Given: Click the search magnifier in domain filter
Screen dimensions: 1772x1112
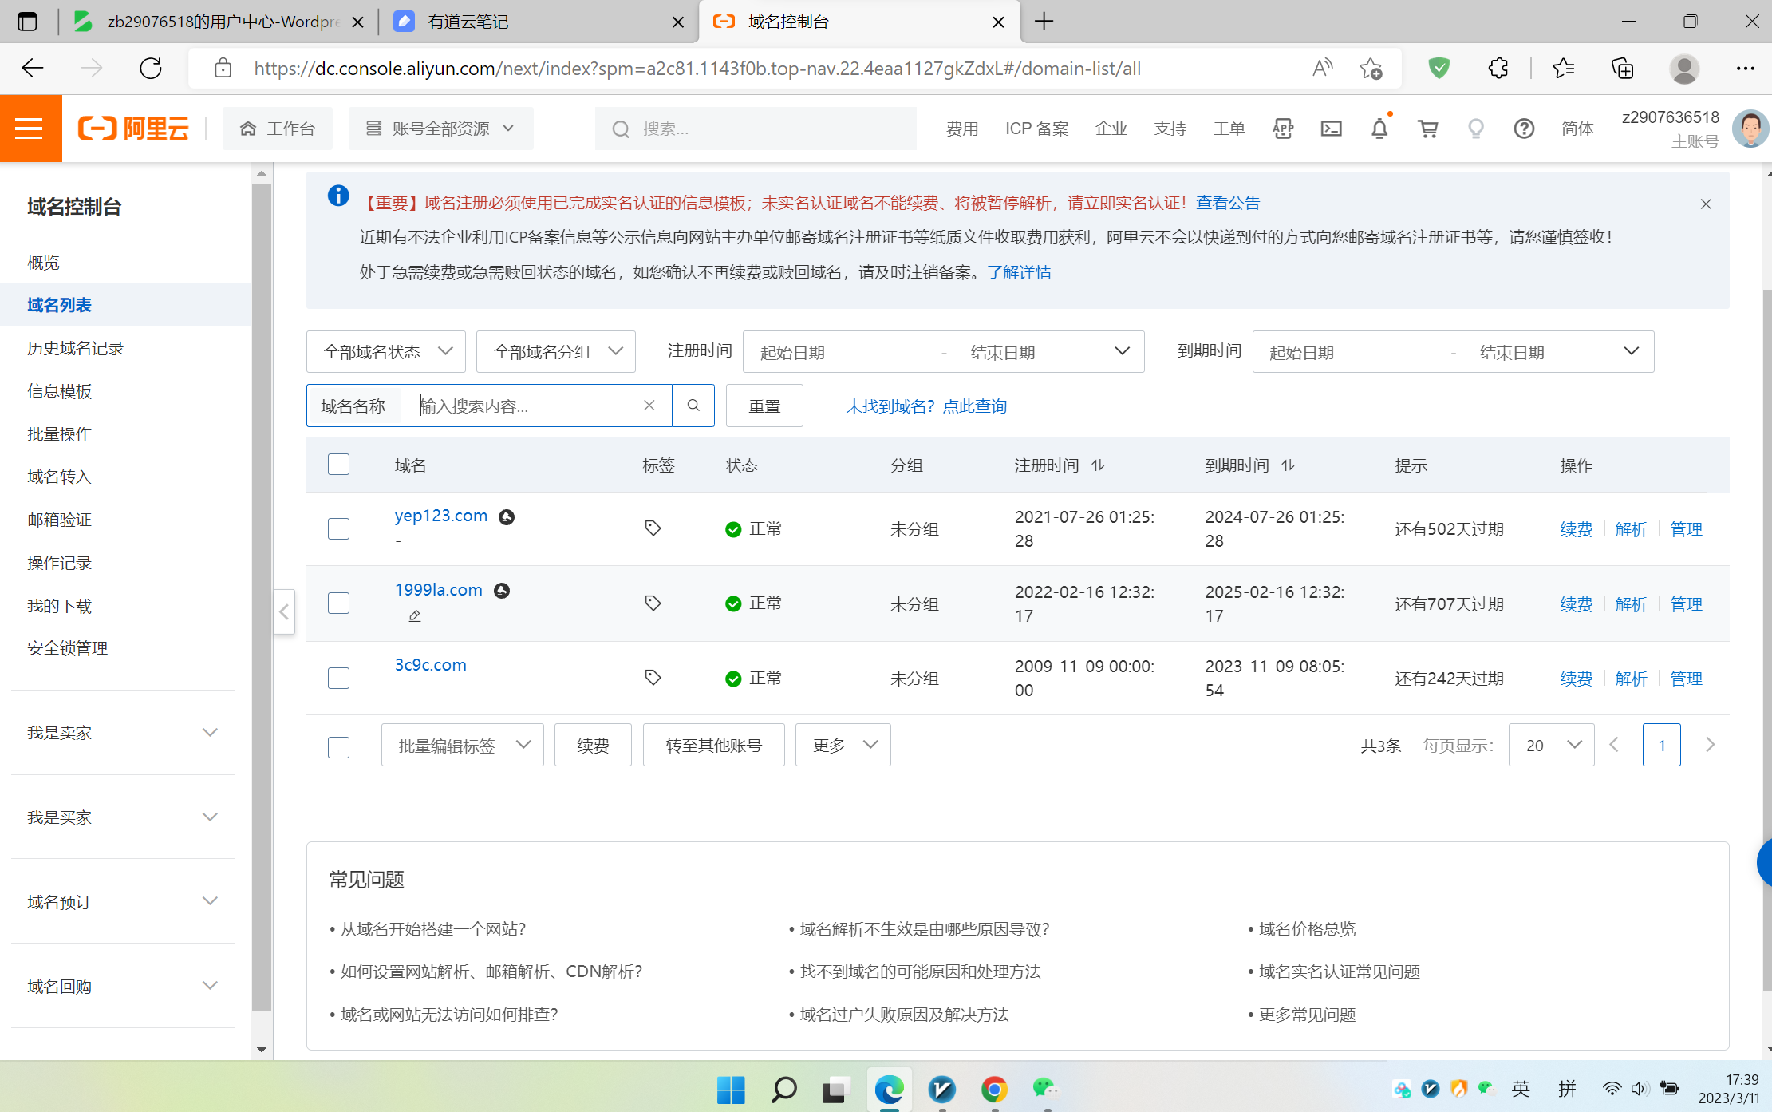Looking at the screenshot, I should 693,406.
